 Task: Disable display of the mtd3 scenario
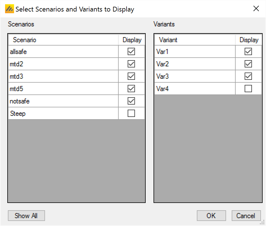click(131, 76)
